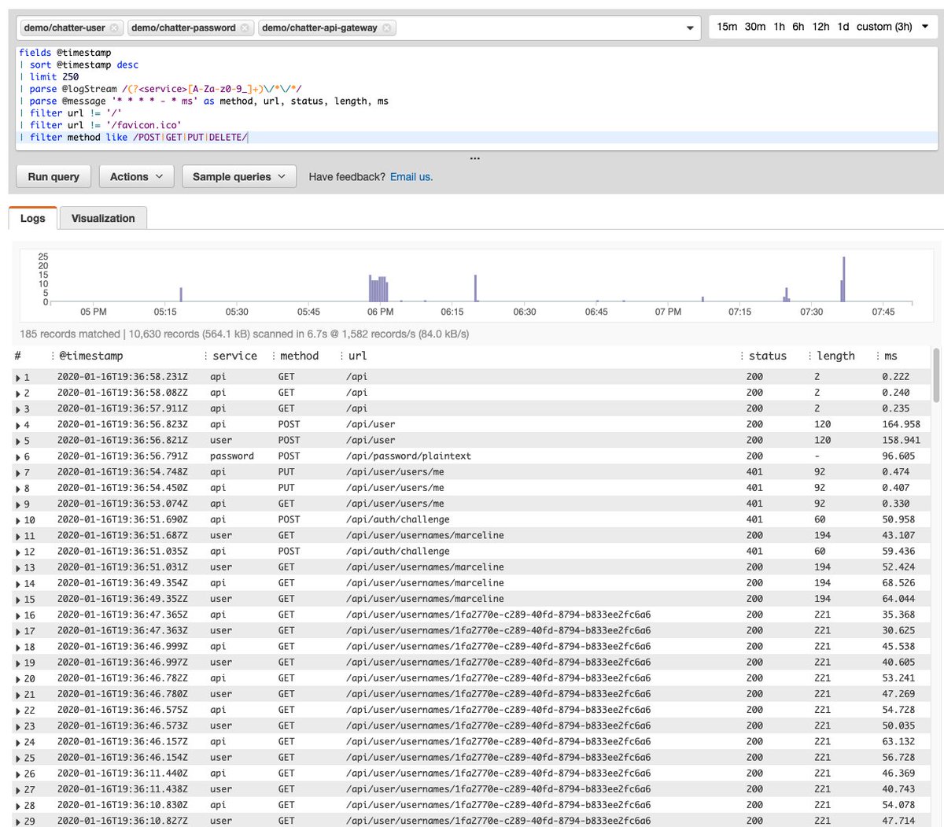Viewport: 944px width, 827px height.
Task: Switch to the Visualization tab
Action: coord(103,219)
